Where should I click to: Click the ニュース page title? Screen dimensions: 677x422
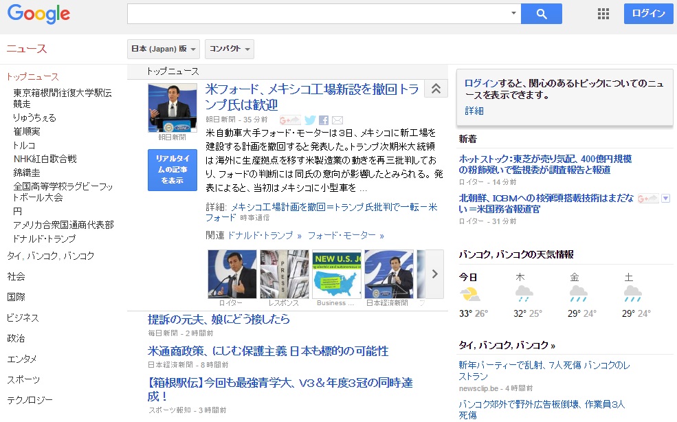pyautogui.click(x=27, y=48)
